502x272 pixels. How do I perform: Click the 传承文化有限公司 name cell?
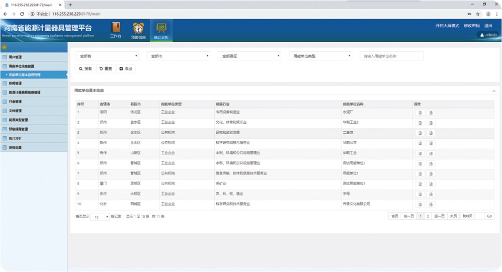tap(356, 204)
